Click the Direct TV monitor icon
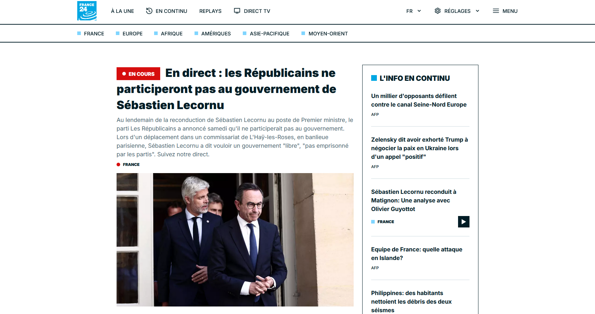 [237, 11]
